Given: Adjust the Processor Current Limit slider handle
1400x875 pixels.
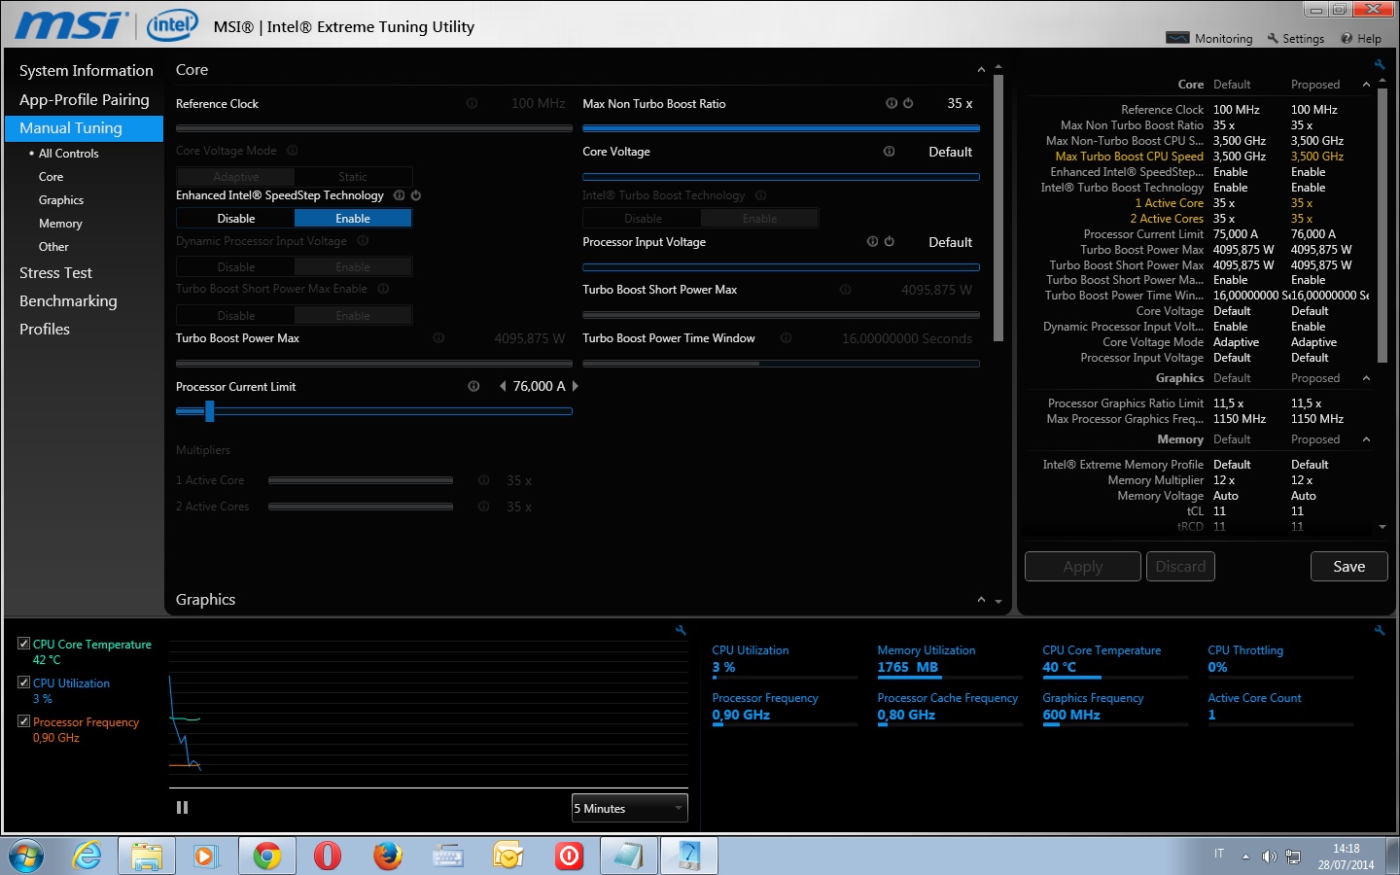Looking at the screenshot, I should [x=209, y=411].
